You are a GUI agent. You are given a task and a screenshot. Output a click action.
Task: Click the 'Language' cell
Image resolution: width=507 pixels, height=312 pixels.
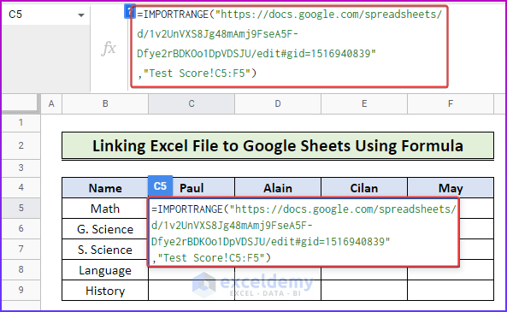[x=105, y=270]
